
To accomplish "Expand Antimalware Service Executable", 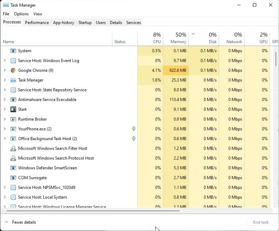I will (5, 100).
